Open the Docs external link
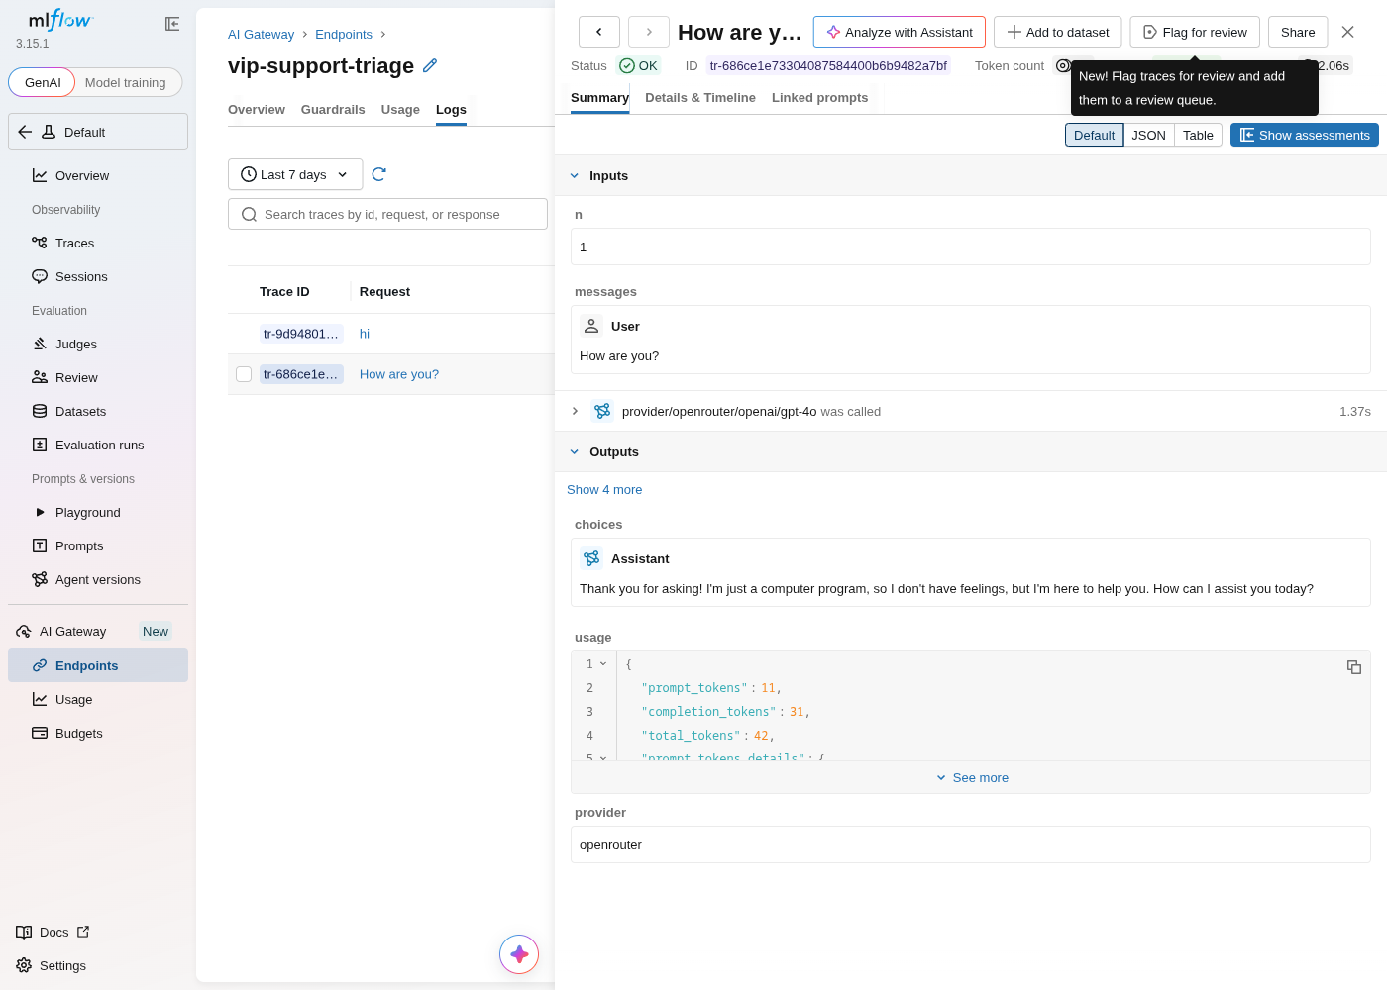Screen dimensions: 1387x990 [x=53, y=932]
